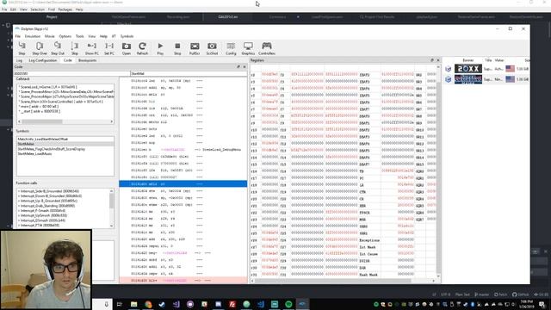The height and width of the screenshot is (310, 551).
Task: Select StartMelee_FlagCheckAndStuff_ScoreDisplay symbol
Action: click(52, 149)
